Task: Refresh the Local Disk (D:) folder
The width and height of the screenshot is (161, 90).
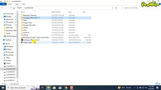Action: [116, 8]
